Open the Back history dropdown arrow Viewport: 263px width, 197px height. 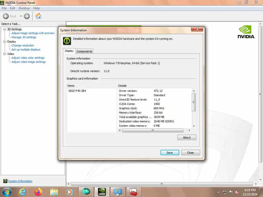(21, 16)
